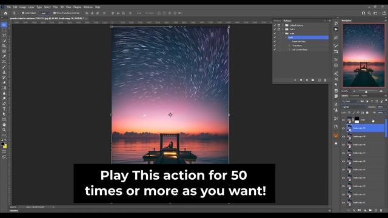The width and height of the screenshot is (388, 218).
Task: Select the Eraser tool
Action: [4, 82]
